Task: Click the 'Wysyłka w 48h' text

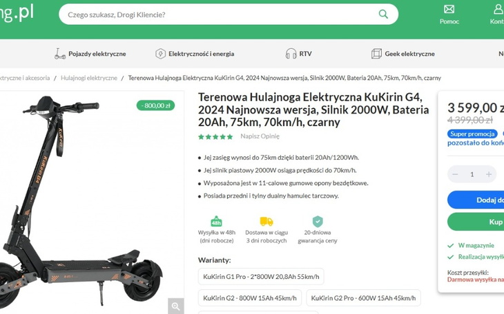Action: [217, 236]
